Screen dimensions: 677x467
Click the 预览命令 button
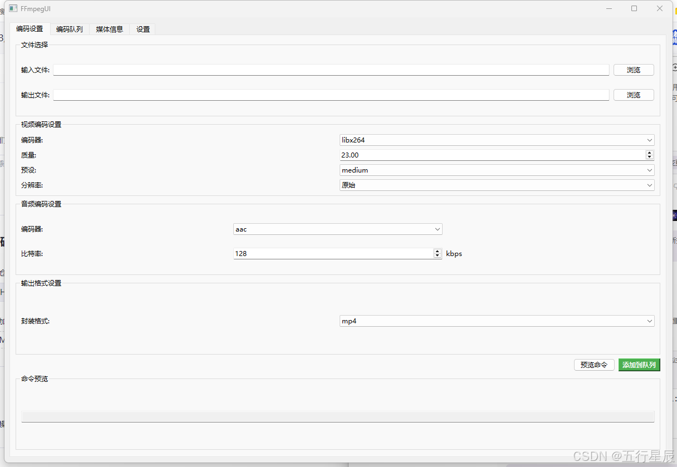[594, 365]
